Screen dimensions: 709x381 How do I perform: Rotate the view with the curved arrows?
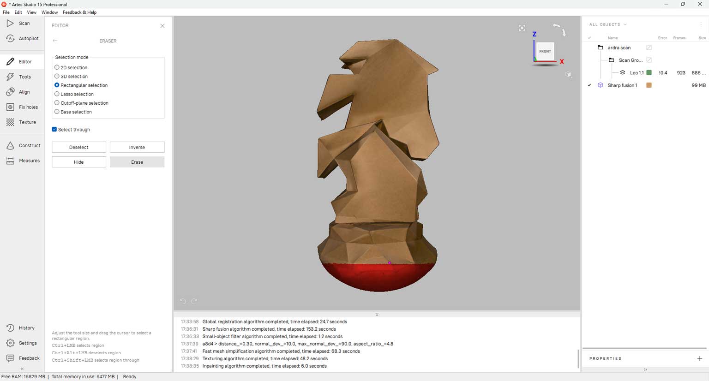coord(560,29)
